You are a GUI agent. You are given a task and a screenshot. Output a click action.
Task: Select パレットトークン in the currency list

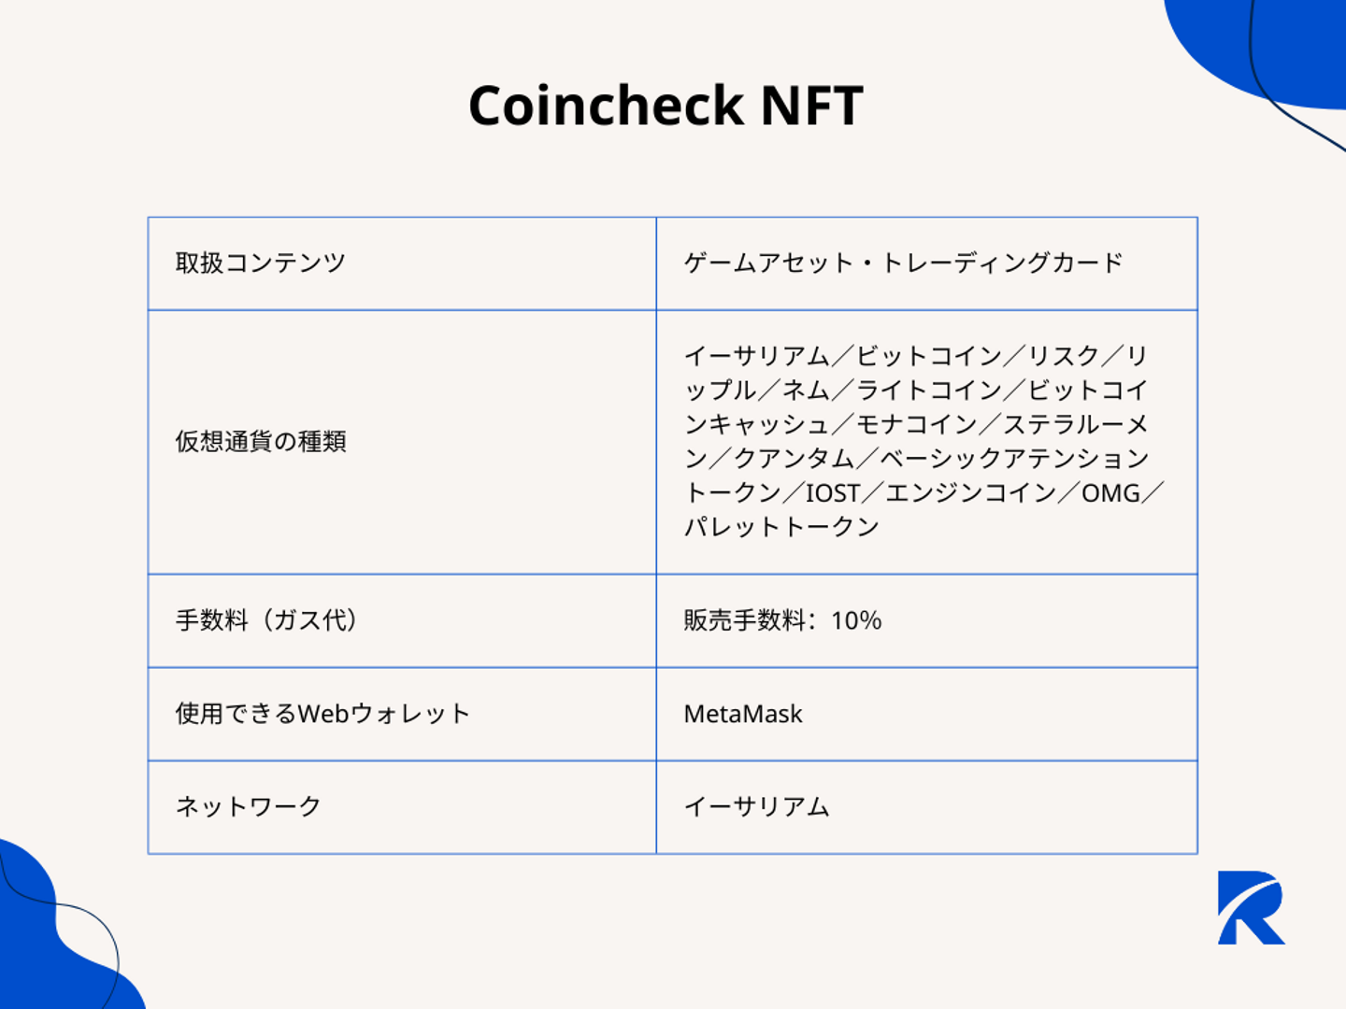click(781, 528)
